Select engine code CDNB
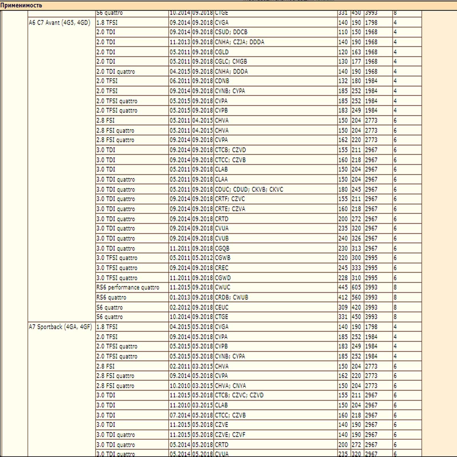The height and width of the screenshot is (457, 457). tap(222, 81)
